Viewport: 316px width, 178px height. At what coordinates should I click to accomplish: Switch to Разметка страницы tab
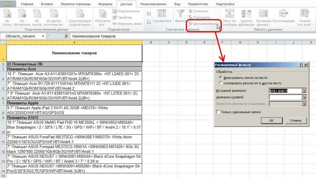click(76, 4)
